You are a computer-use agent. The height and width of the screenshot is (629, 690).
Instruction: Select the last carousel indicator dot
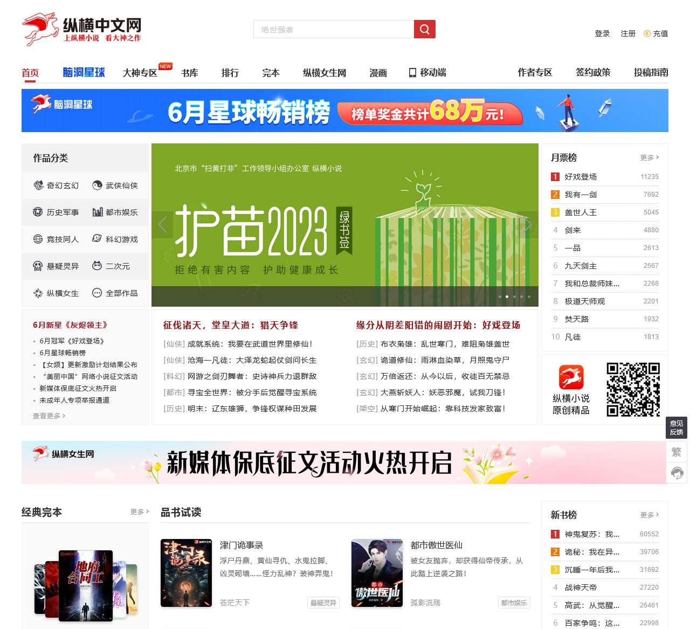tap(529, 296)
